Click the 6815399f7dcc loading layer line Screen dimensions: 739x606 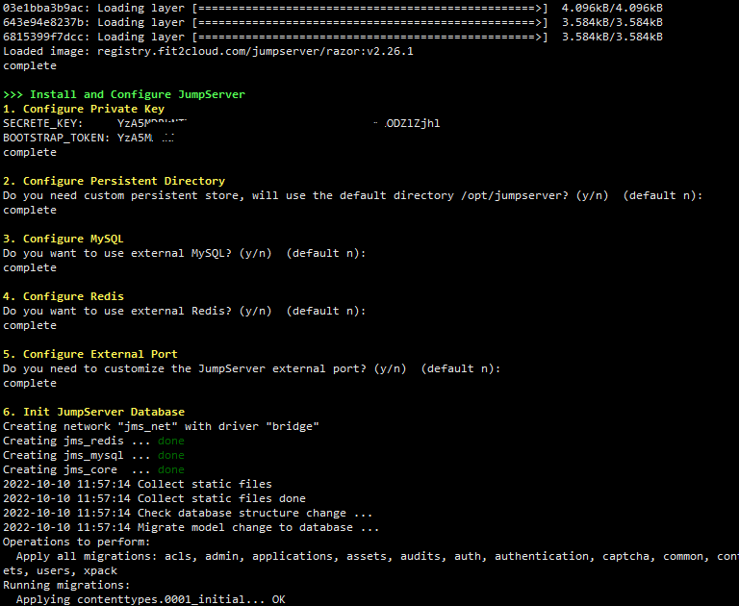333,37
